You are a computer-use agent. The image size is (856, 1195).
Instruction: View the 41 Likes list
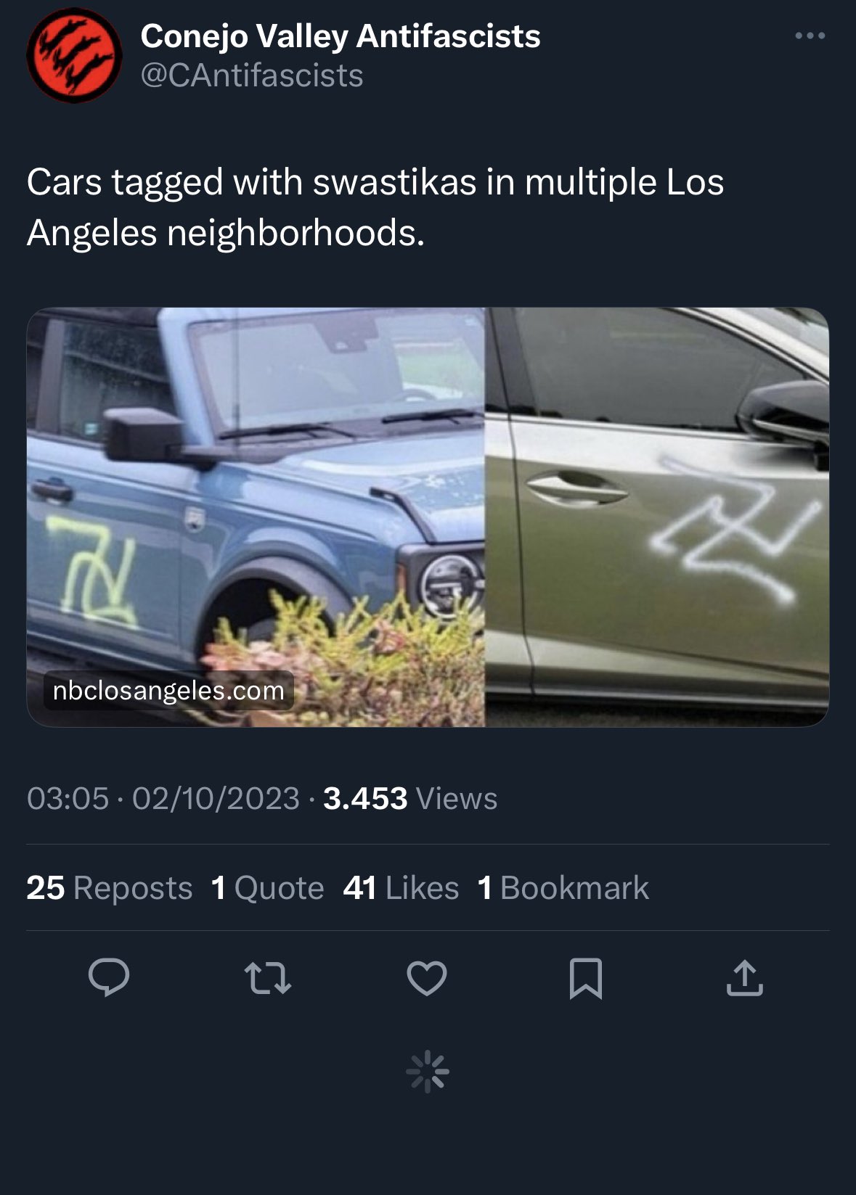click(x=401, y=887)
